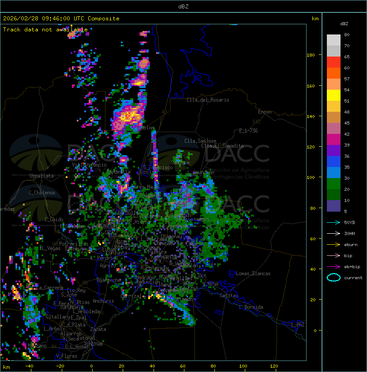
Task: Click the white 30HM arrow icon
Action: click(333, 234)
